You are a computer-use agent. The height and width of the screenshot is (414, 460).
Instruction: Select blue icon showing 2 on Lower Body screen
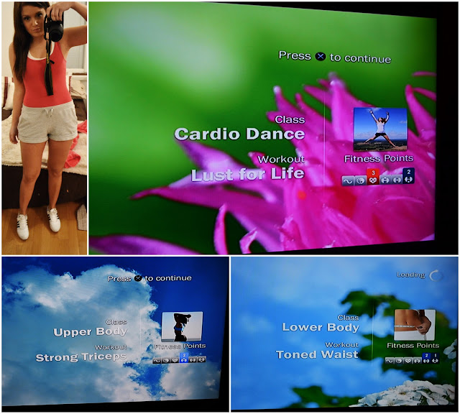pos(426,358)
